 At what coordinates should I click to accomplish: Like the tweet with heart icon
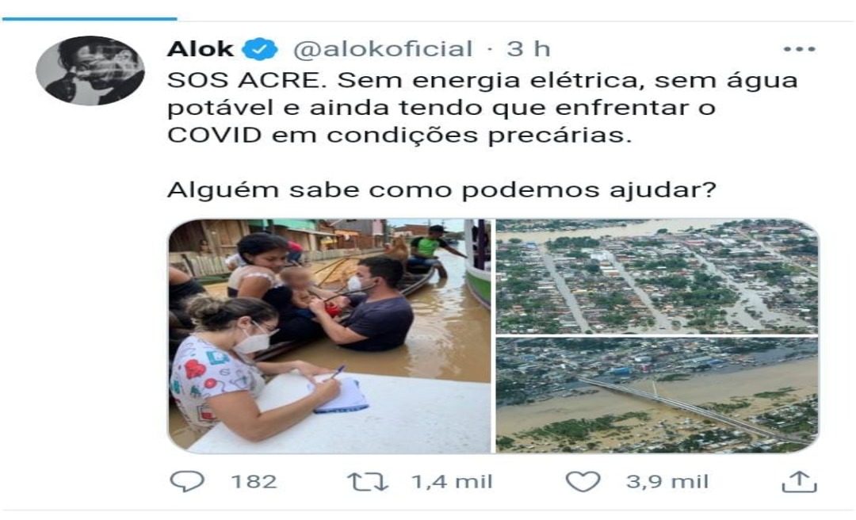[583, 481]
